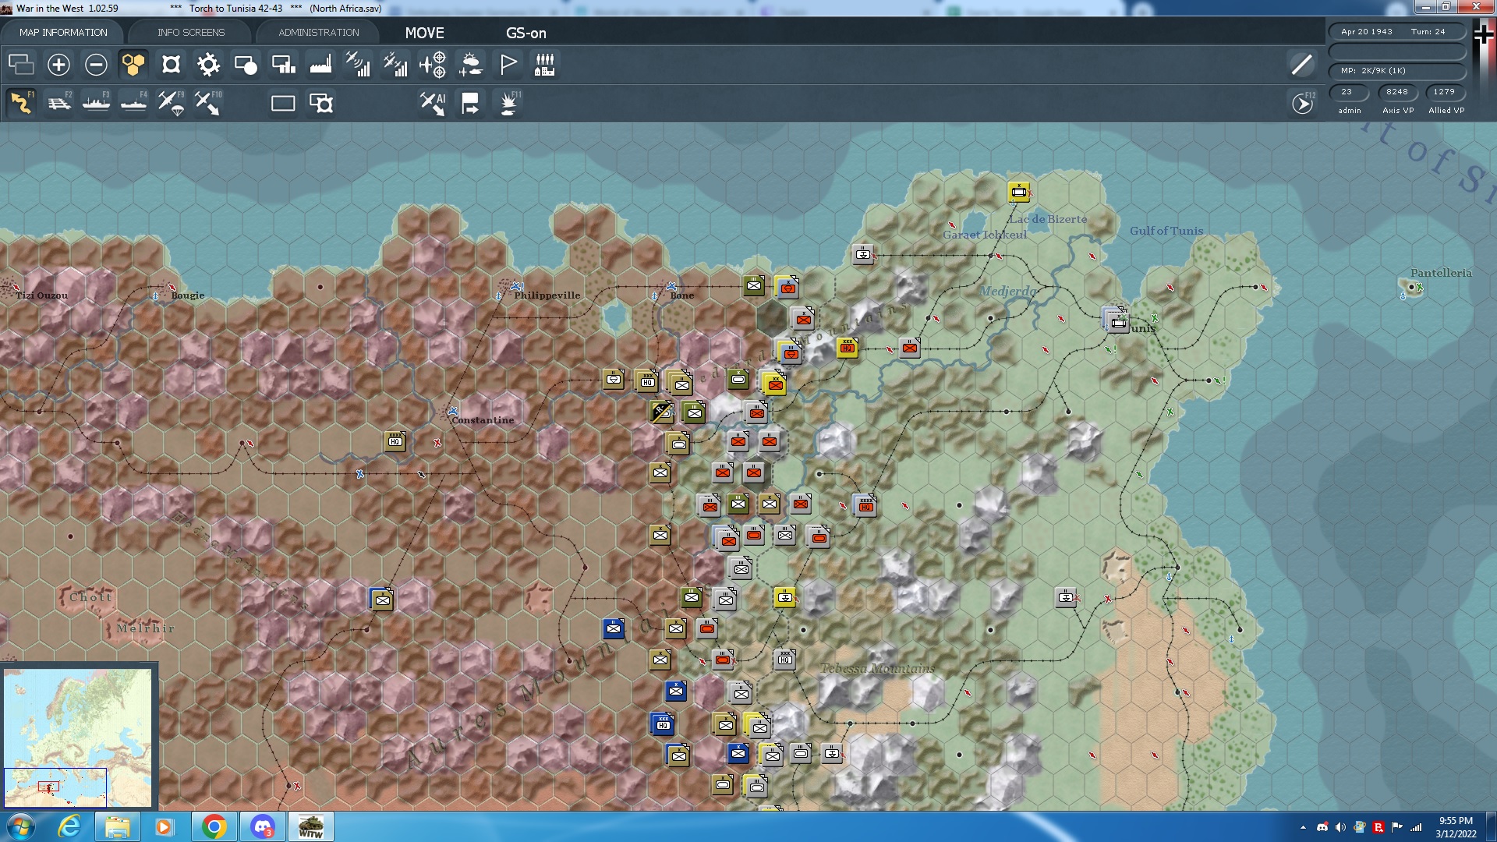The height and width of the screenshot is (842, 1497).
Task: Open the manpower population icon
Action: pos(545,65)
